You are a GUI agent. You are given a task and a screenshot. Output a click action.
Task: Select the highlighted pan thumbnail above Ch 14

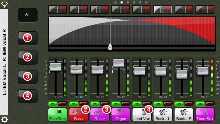163,9
